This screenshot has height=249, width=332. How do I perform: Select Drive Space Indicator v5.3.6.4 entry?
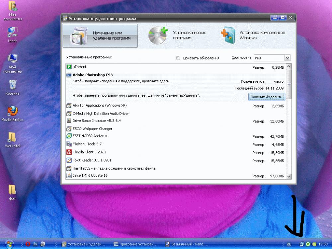click(x=97, y=121)
